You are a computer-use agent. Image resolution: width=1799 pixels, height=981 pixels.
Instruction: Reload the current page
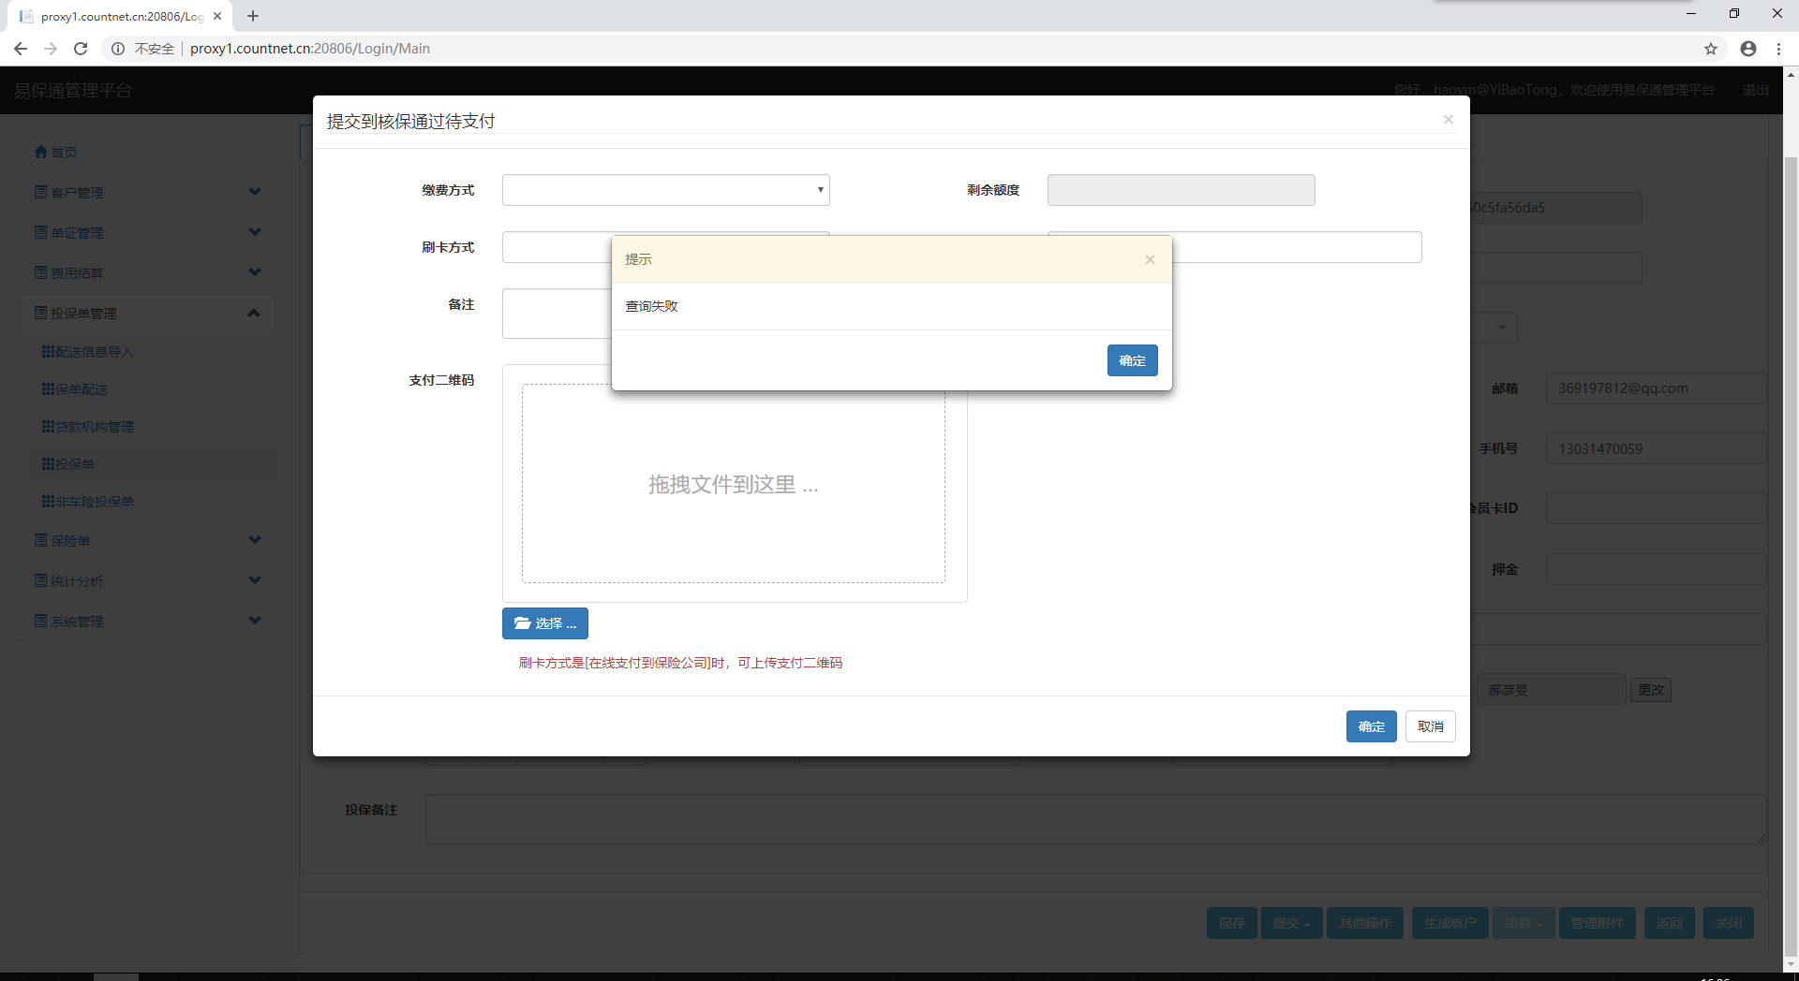click(81, 49)
